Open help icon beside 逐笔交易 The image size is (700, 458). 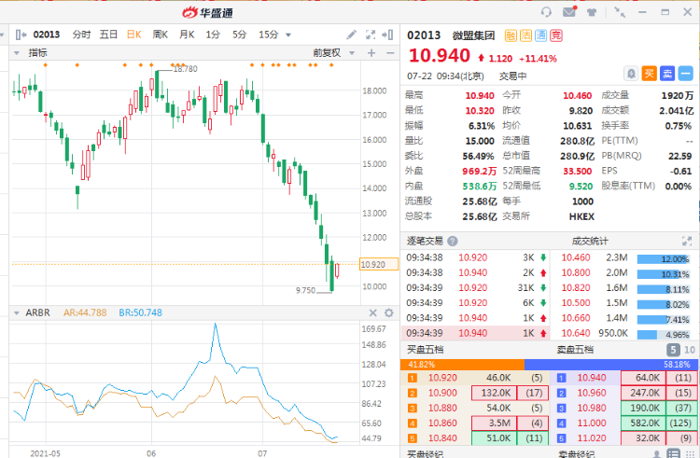tap(453, 242)
